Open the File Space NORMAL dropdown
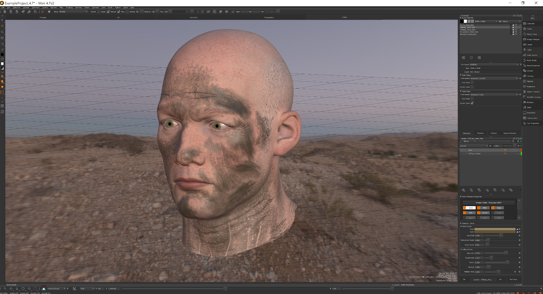The height and width of the screenshot is (294, 543). [494, 65]
